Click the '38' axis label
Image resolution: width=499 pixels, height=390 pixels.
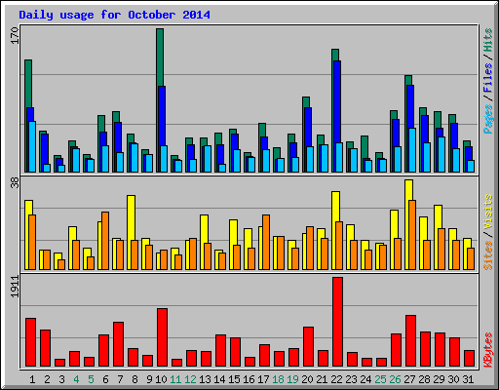pyautogui.click(x=15, y=183)
